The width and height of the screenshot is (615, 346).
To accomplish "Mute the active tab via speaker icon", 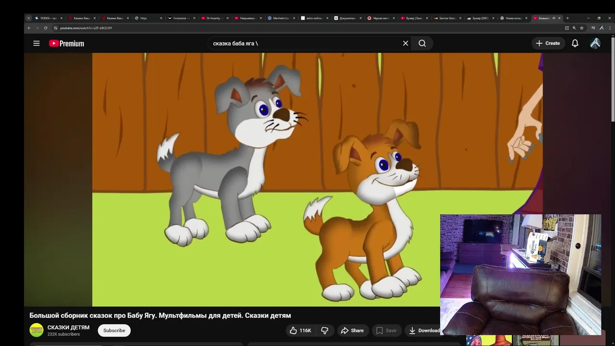I will point(553,18).
